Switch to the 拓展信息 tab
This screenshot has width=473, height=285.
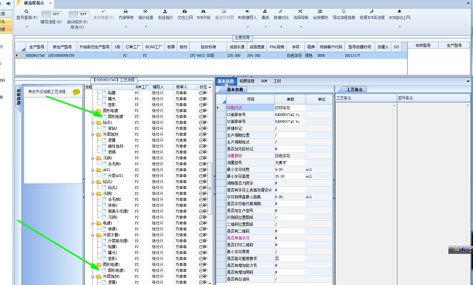247,81
